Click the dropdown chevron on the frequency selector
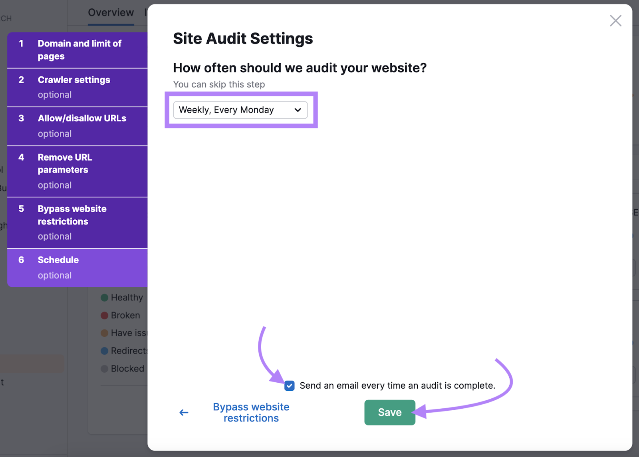639x457 pixels. (x=298, y=110)
